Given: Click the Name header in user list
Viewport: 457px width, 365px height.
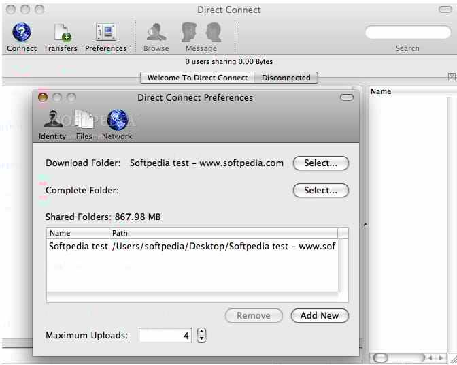Looking at the screenshot, I should tap(413, 92).
